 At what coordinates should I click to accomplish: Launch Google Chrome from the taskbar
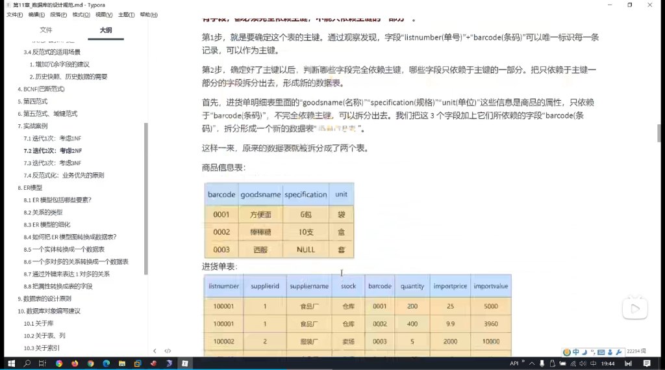tap(90, 363)
